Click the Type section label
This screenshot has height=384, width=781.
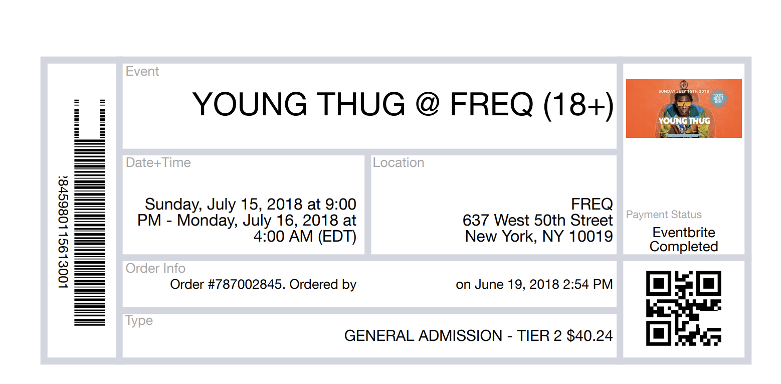tap(139, 321)
